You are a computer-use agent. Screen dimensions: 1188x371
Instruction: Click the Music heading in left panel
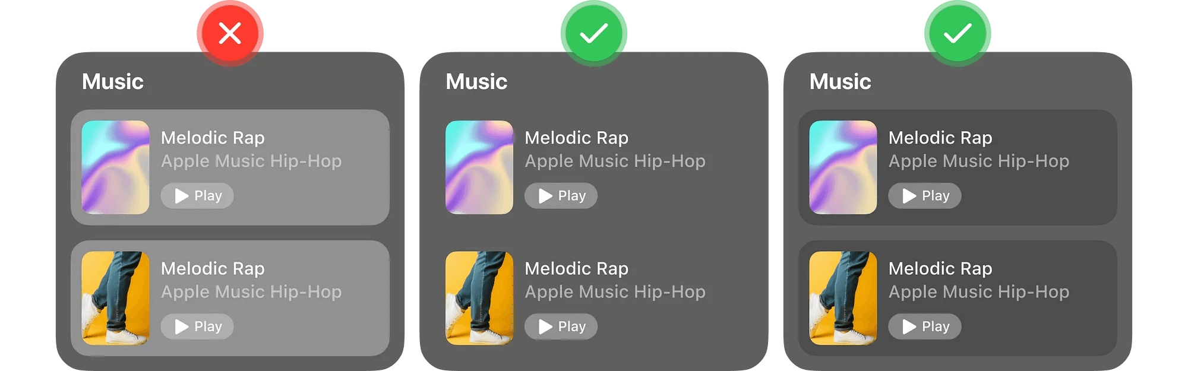113,81
